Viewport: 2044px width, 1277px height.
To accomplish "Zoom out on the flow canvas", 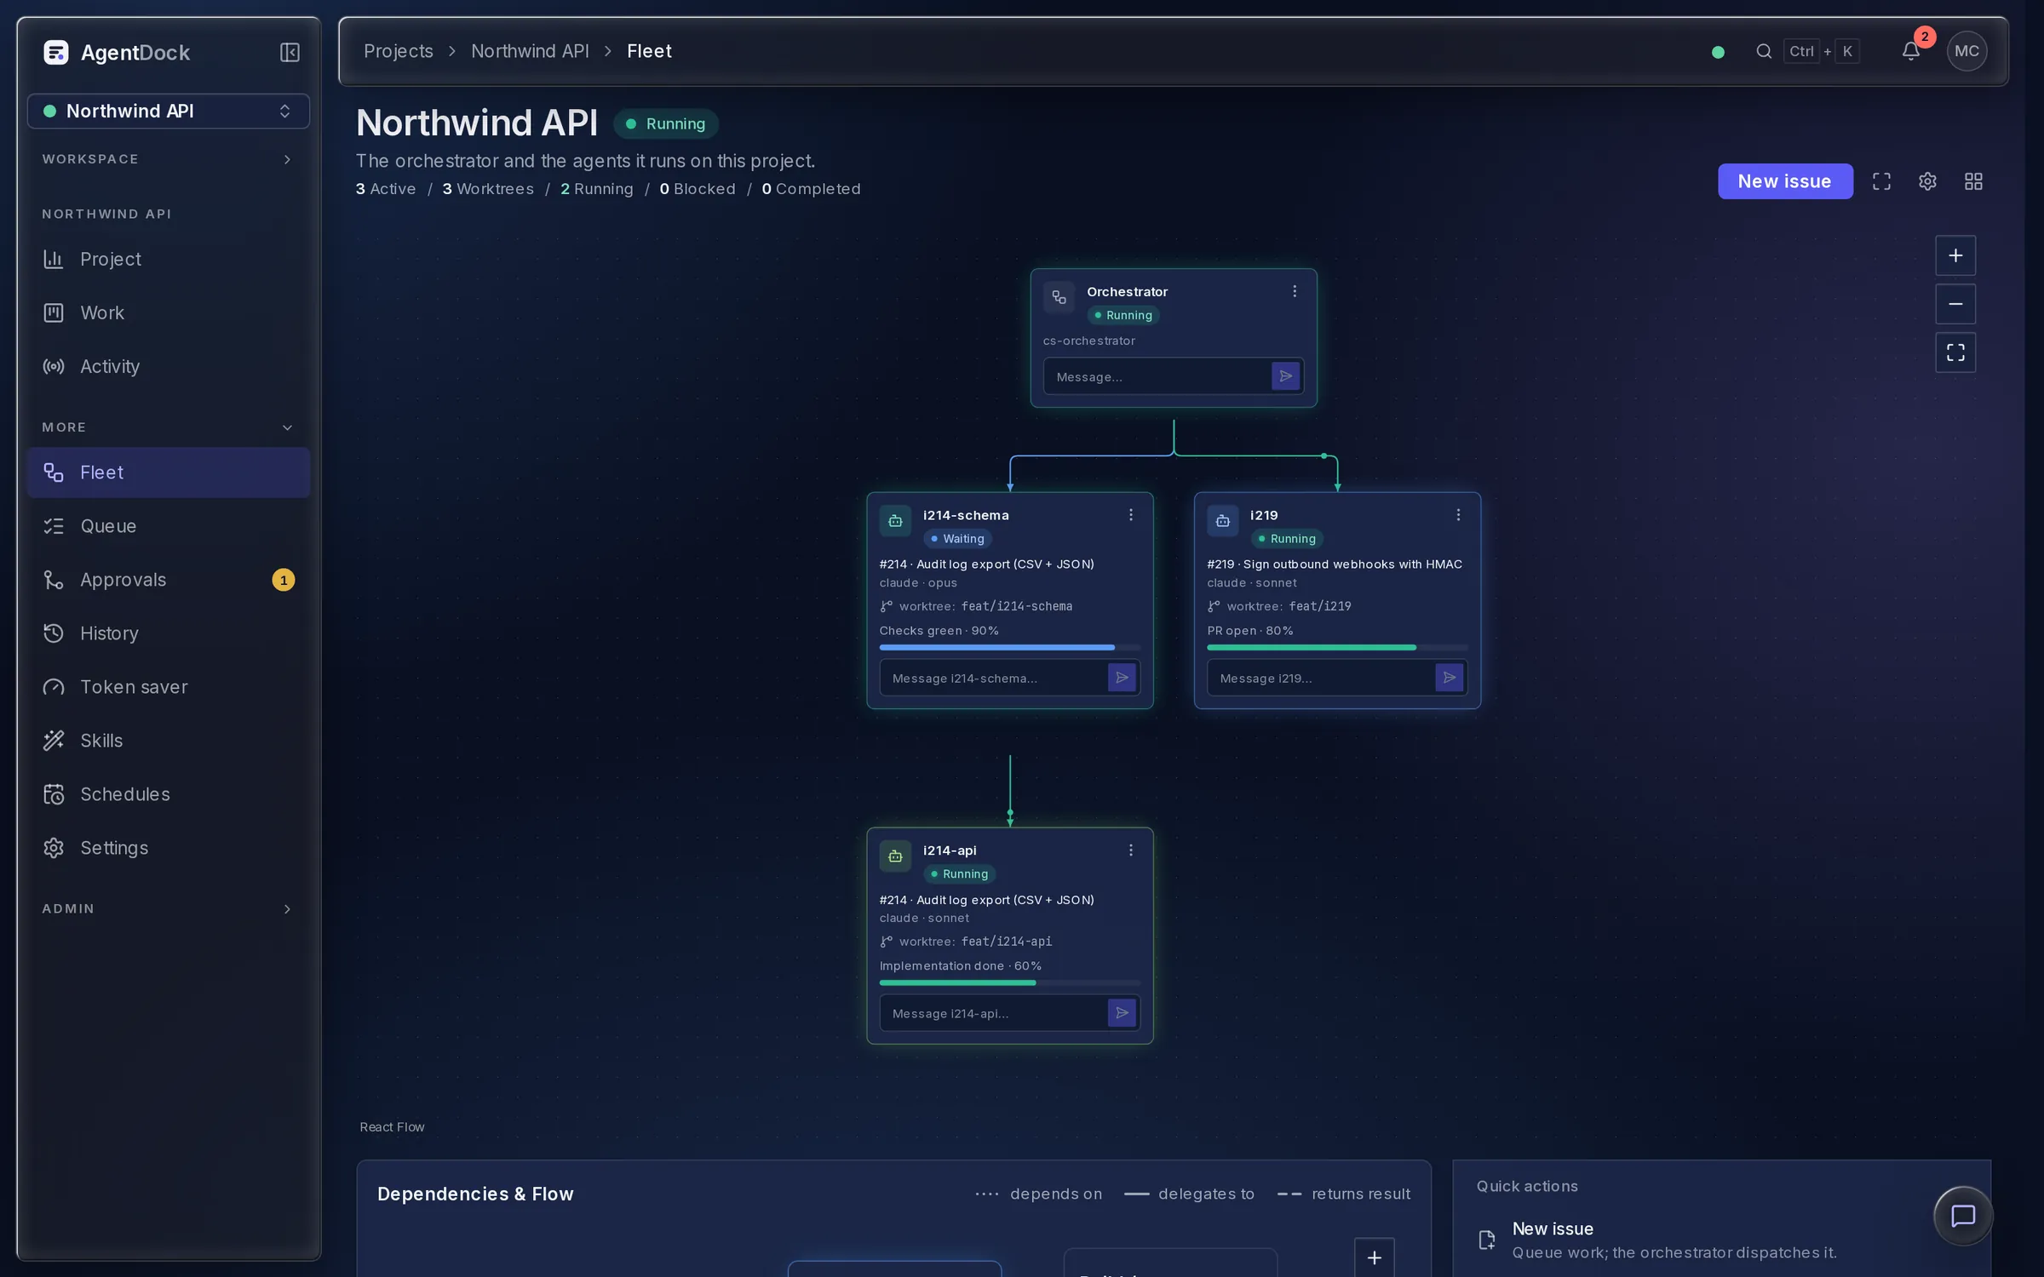I will pos(1955,304).
